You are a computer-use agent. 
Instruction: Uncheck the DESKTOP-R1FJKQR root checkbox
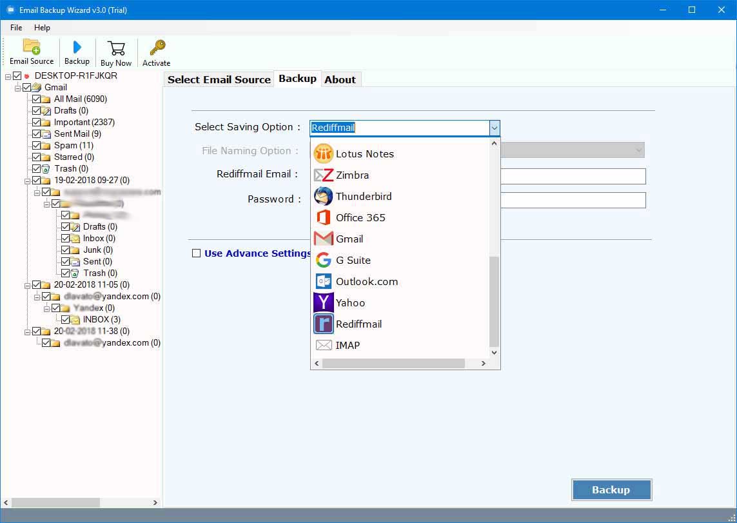17,75
